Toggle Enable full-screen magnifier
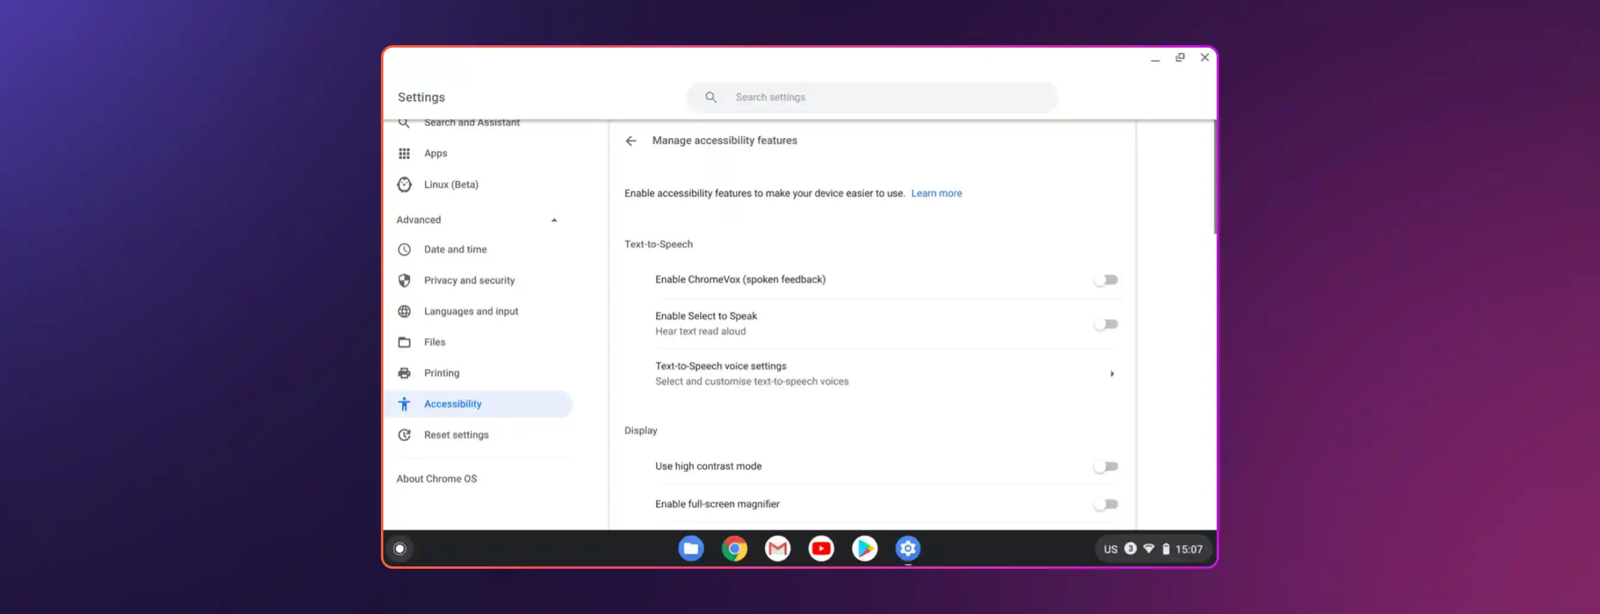The width and height of the screenshot is (1600, 614). (1105, 505)
